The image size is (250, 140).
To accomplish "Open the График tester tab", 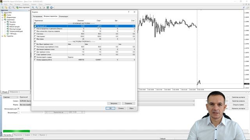I will point(27,135).
